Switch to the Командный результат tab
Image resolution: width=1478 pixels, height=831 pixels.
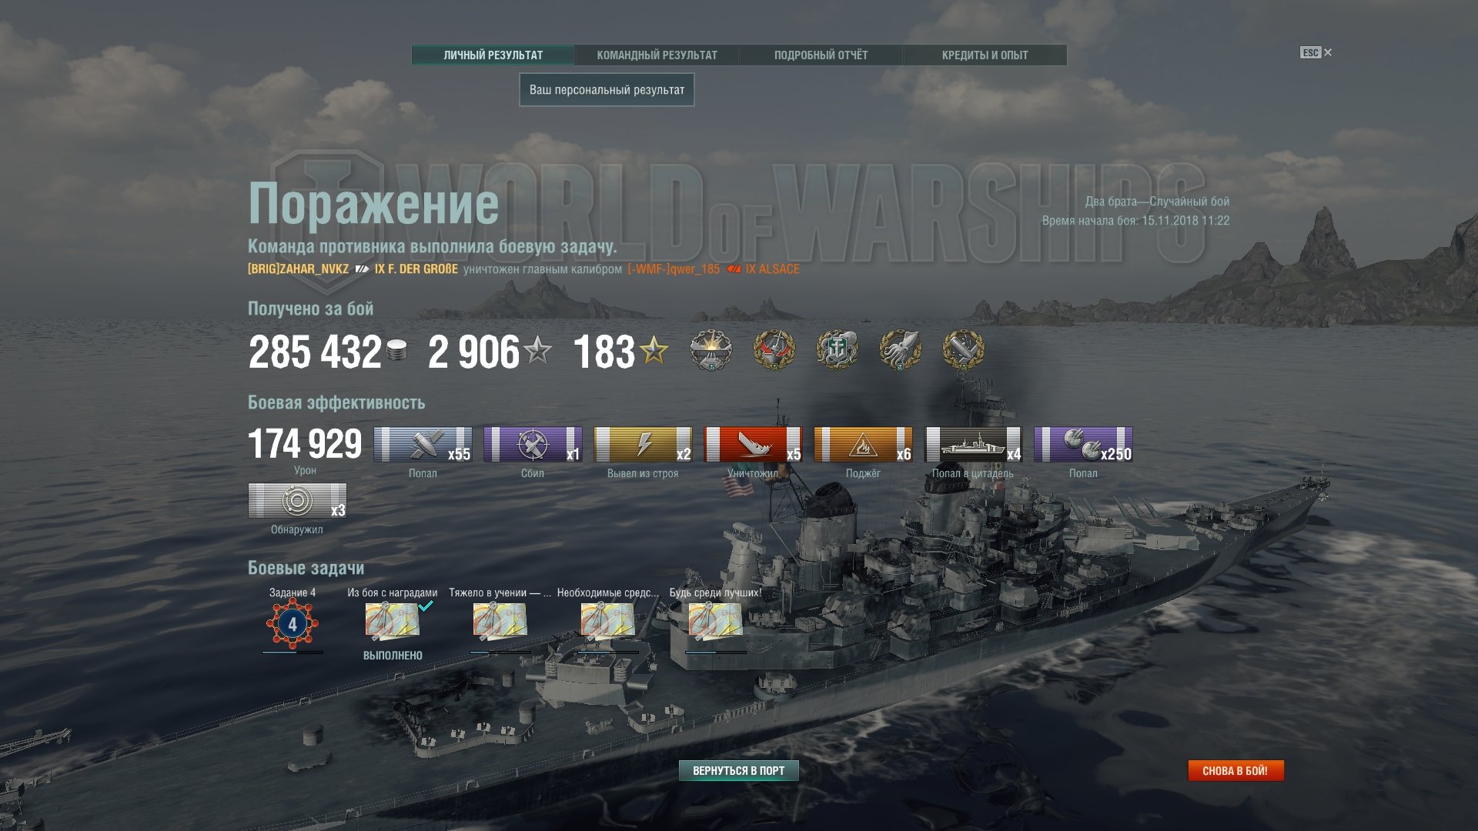coord(657,55)
